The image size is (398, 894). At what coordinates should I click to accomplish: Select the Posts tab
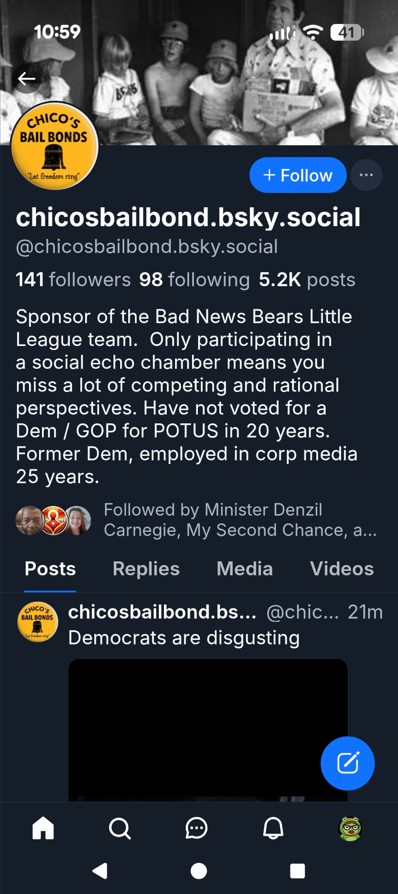(x=50, y=569)
